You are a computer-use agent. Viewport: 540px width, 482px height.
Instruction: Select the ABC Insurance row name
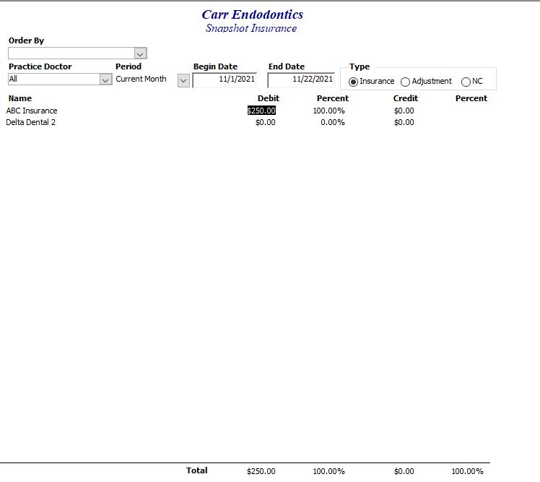[32, 111]
